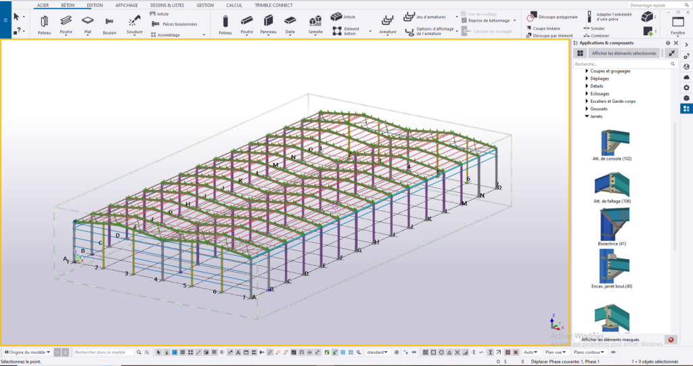
Task: Open the DESSINS & LISTES tab
Action: click(x=167, y=5)
